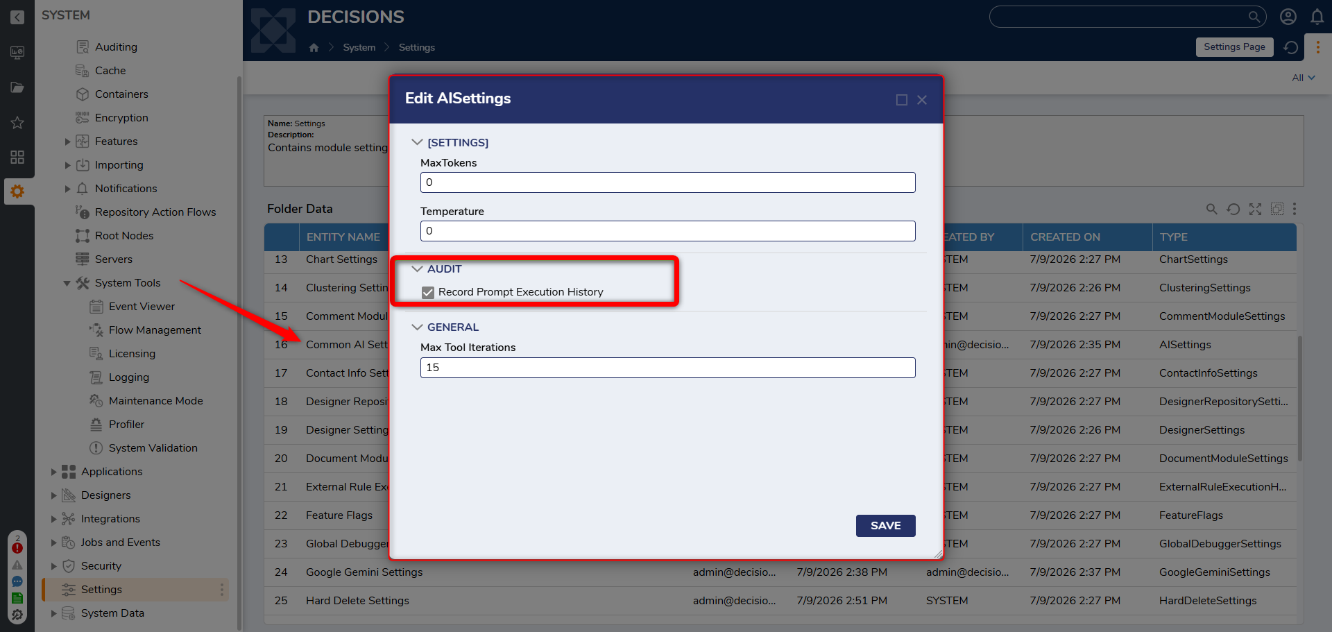Click the grid apps icon in the left rail

click(17, 157)
